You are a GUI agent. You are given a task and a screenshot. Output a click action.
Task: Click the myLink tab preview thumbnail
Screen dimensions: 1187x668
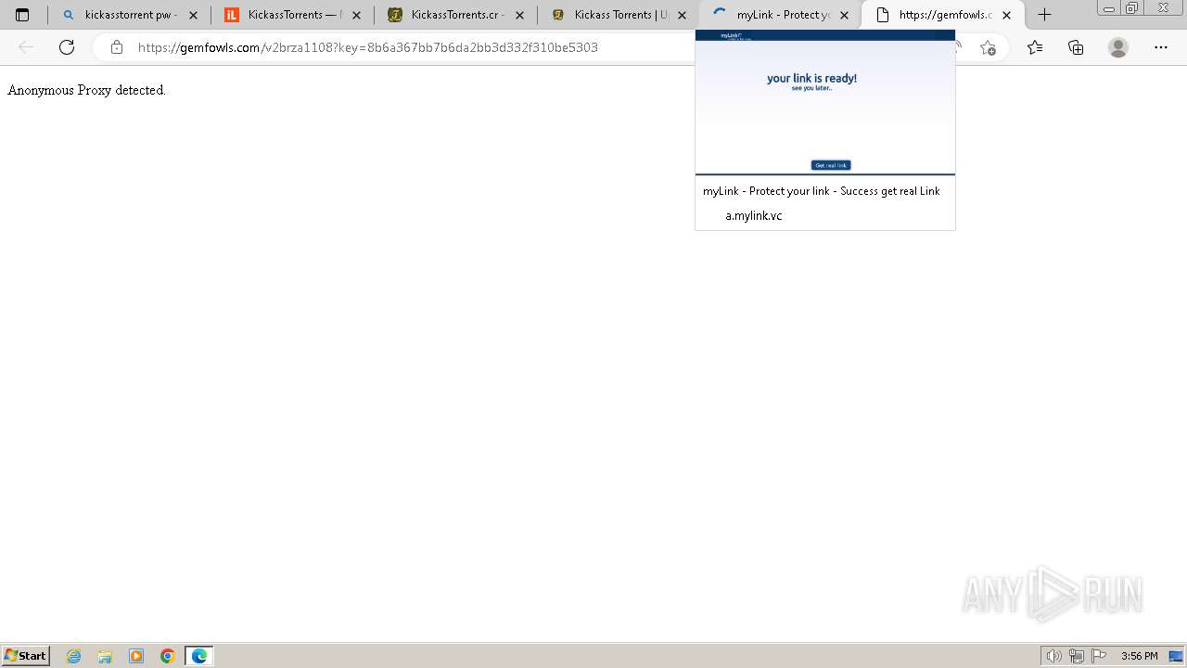coord(825,102)
